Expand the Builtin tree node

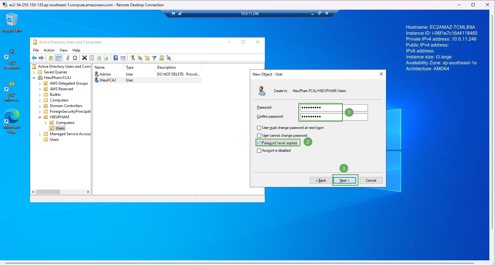pyautogui.click(x=40, y=95)
